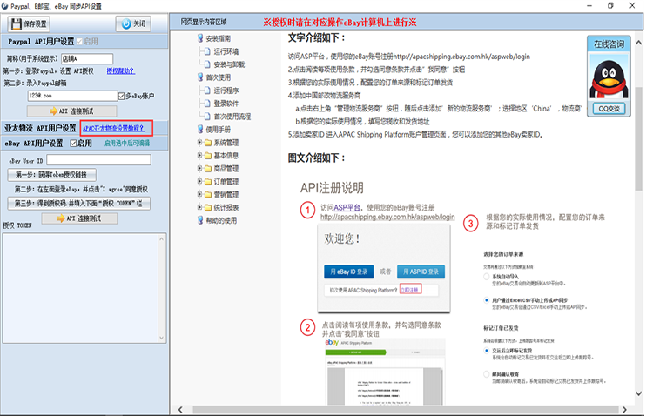
Task: Select the 安装与卸载 page icon
Action: 207,64
